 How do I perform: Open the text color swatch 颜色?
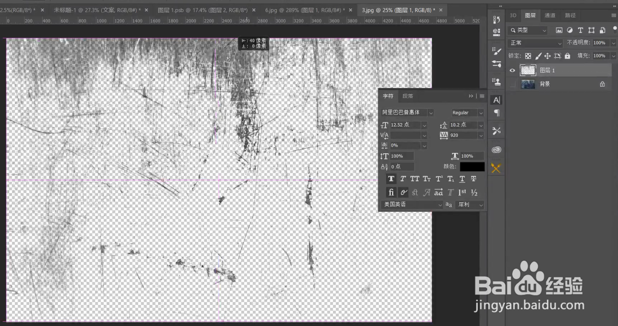[x=472, y=166]
